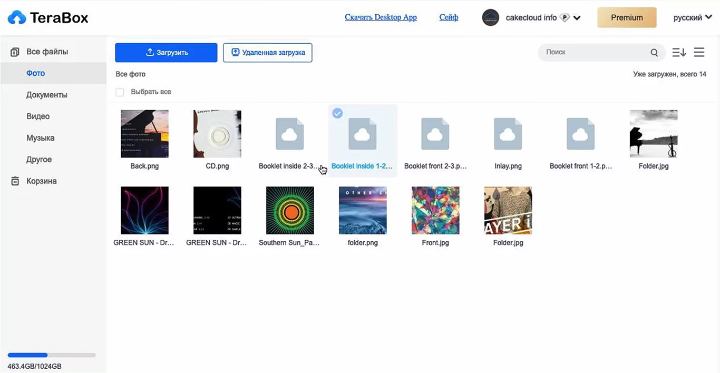The image size is (720, 373).
Task: Open the AYER Folder.jpg thumbnail
Action: 508,210
